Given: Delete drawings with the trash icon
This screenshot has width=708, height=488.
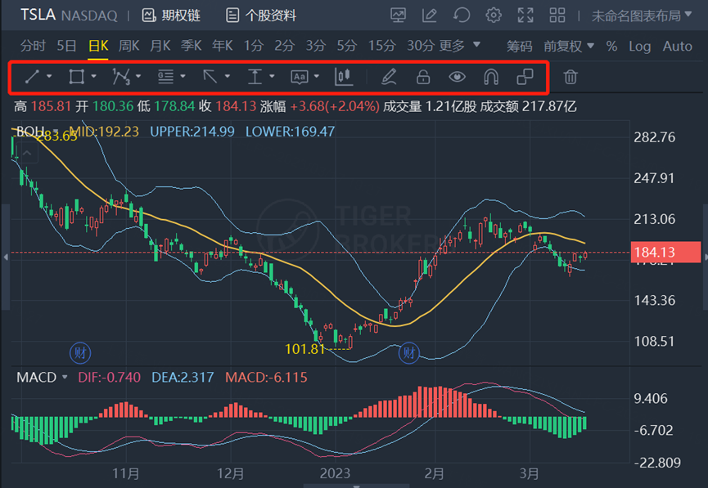Looking at the screenshot, I should (x=570, y=77).
